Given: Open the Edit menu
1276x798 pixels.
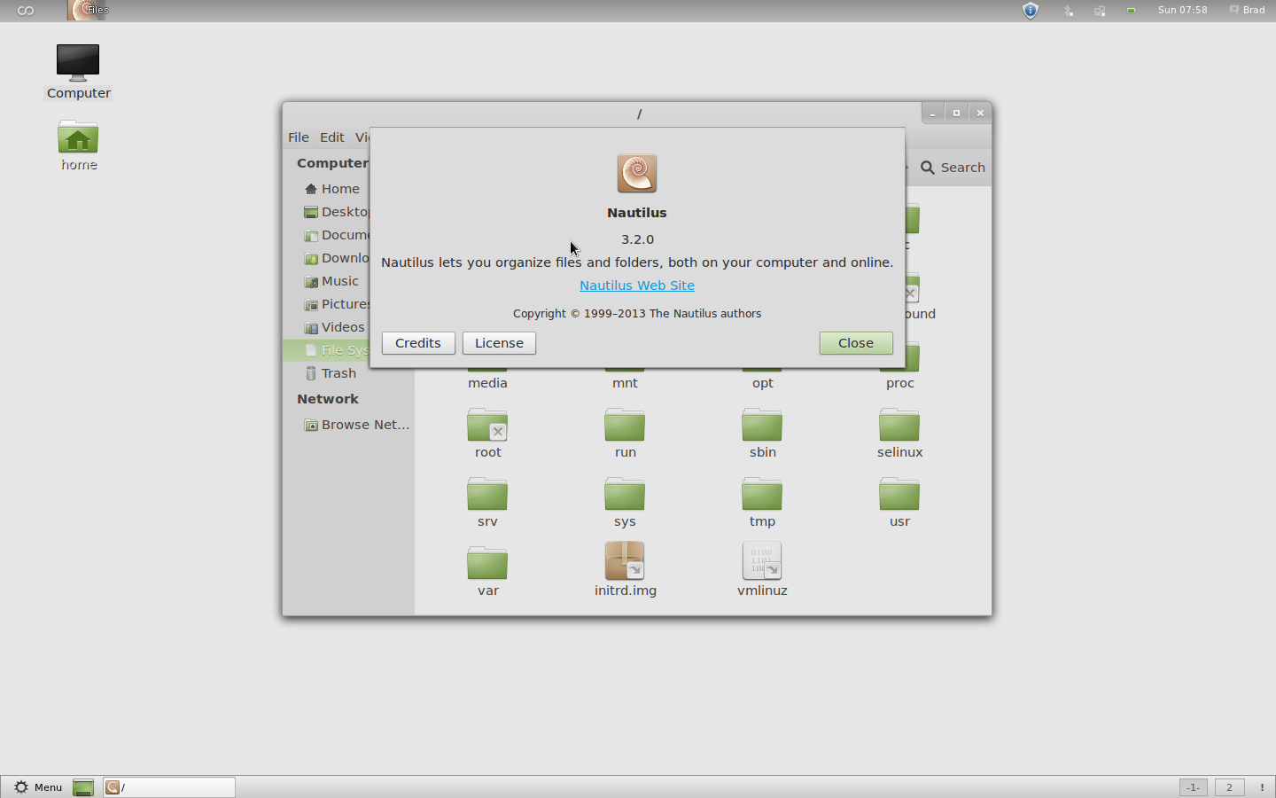Looking at the screenshot, I should (332, 137).
